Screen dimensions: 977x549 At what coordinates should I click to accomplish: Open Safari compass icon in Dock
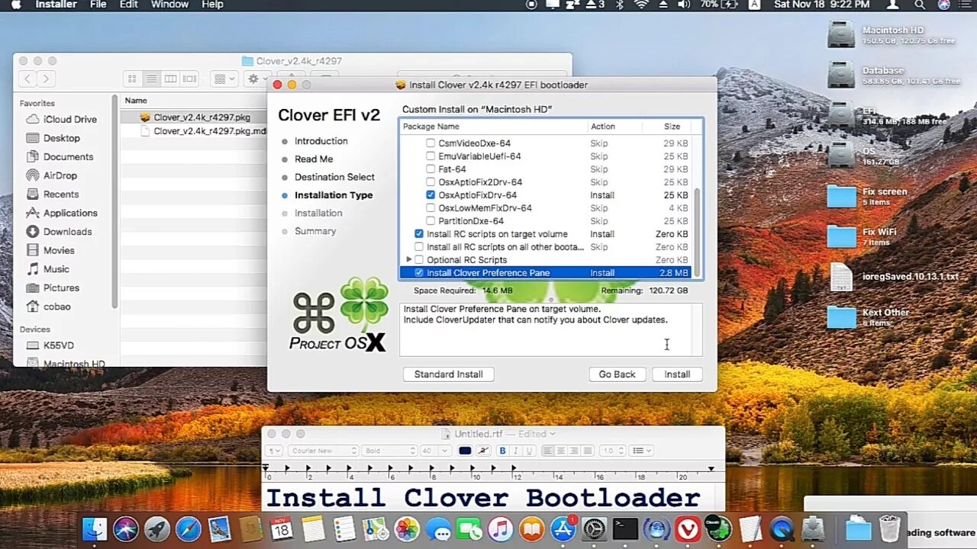click(189, 529)
